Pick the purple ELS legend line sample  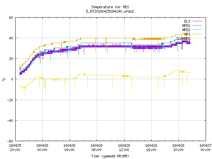pyautogui.click(x=197, y=21)
